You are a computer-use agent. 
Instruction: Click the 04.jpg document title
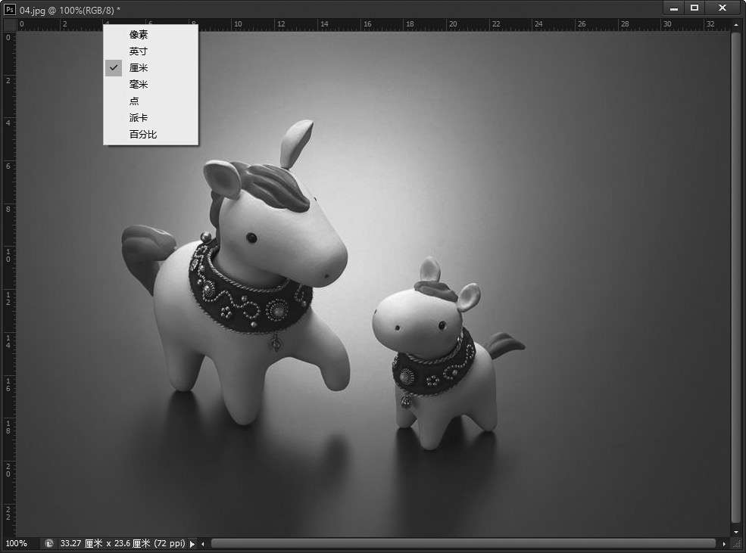70,10
